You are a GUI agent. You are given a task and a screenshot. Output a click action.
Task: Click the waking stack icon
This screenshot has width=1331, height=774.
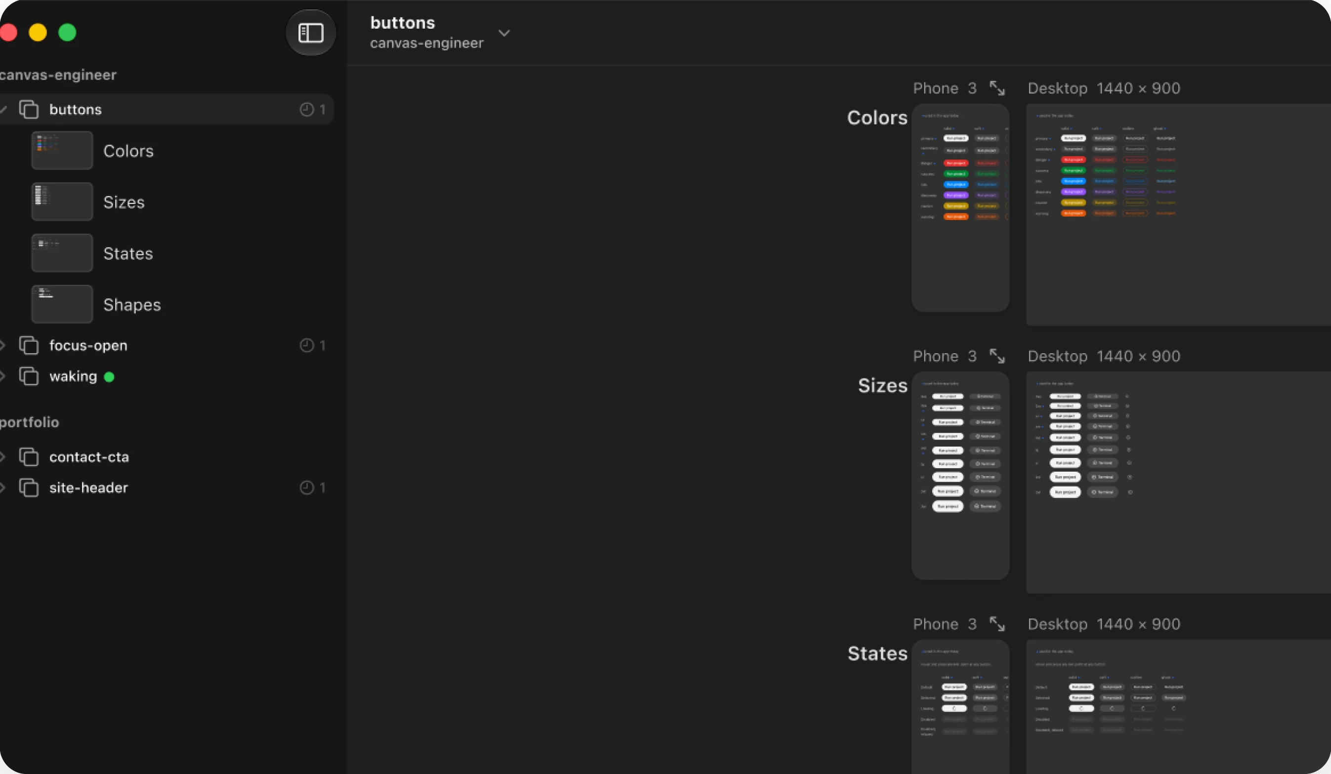[x=29, y=376]
